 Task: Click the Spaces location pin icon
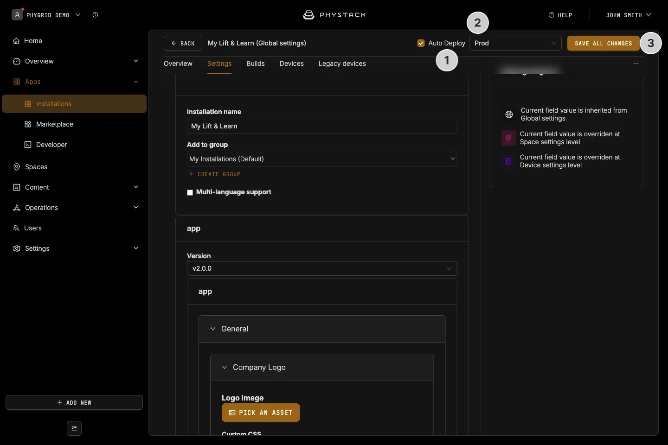tap(17, 167)
